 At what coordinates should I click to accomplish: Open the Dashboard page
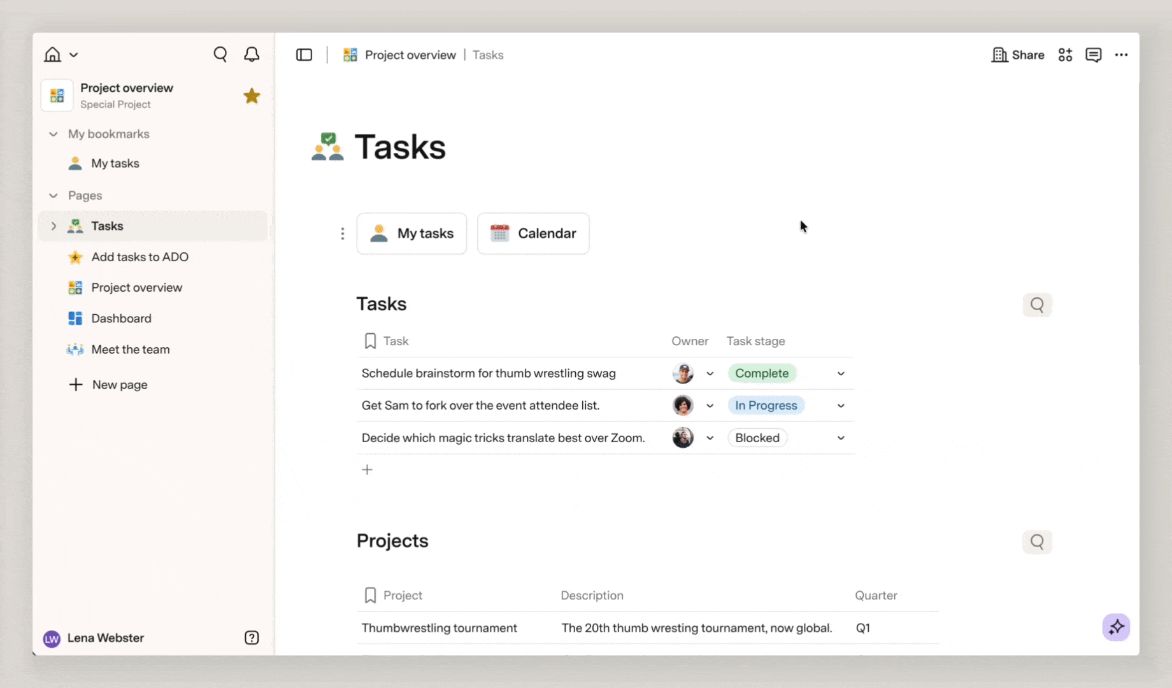[x=153, y=319]
